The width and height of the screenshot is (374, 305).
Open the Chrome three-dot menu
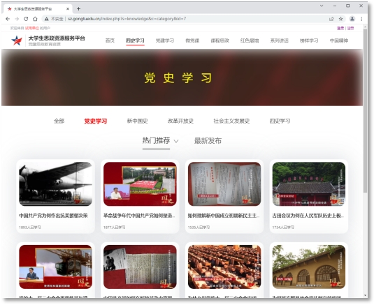361,19
